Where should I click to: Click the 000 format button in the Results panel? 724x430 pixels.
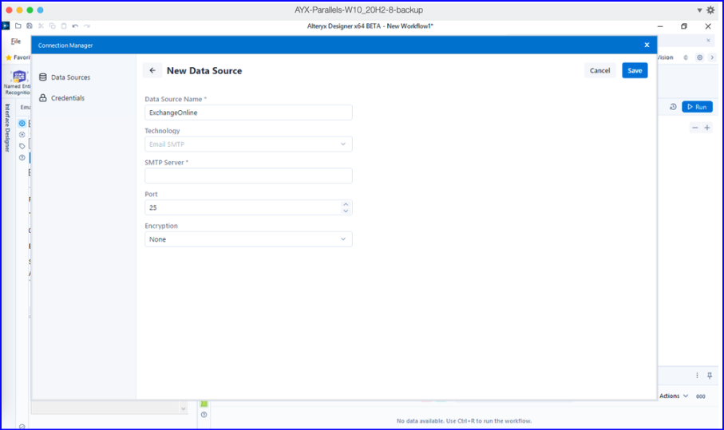[700, 396]
